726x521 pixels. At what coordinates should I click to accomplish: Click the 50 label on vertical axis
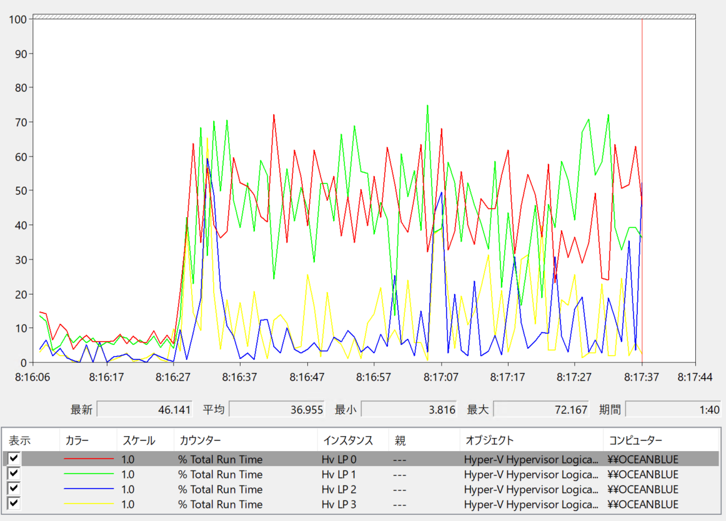point(21,190)
